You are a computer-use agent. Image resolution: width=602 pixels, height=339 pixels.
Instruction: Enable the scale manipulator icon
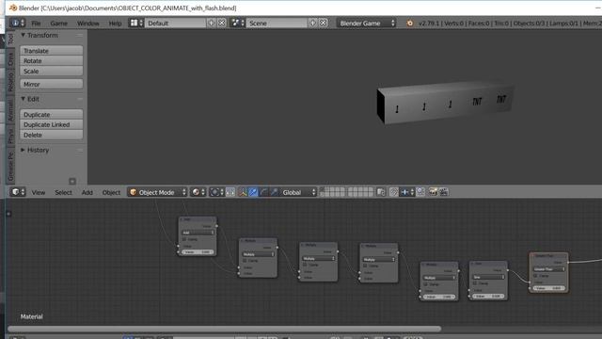click(x=274, y=192)
